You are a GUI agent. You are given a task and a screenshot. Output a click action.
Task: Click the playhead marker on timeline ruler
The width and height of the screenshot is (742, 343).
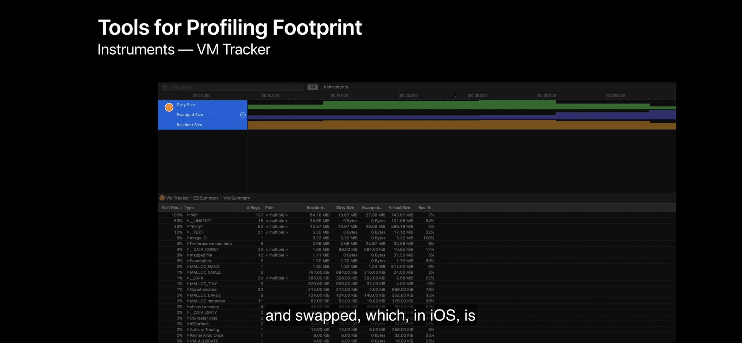click(456, 95)
